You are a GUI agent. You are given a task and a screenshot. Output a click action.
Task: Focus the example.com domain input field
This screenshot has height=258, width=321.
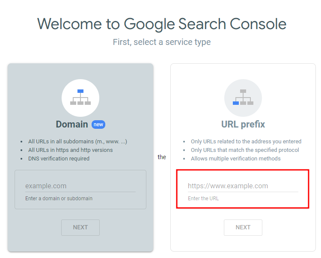tap(80, 186)
